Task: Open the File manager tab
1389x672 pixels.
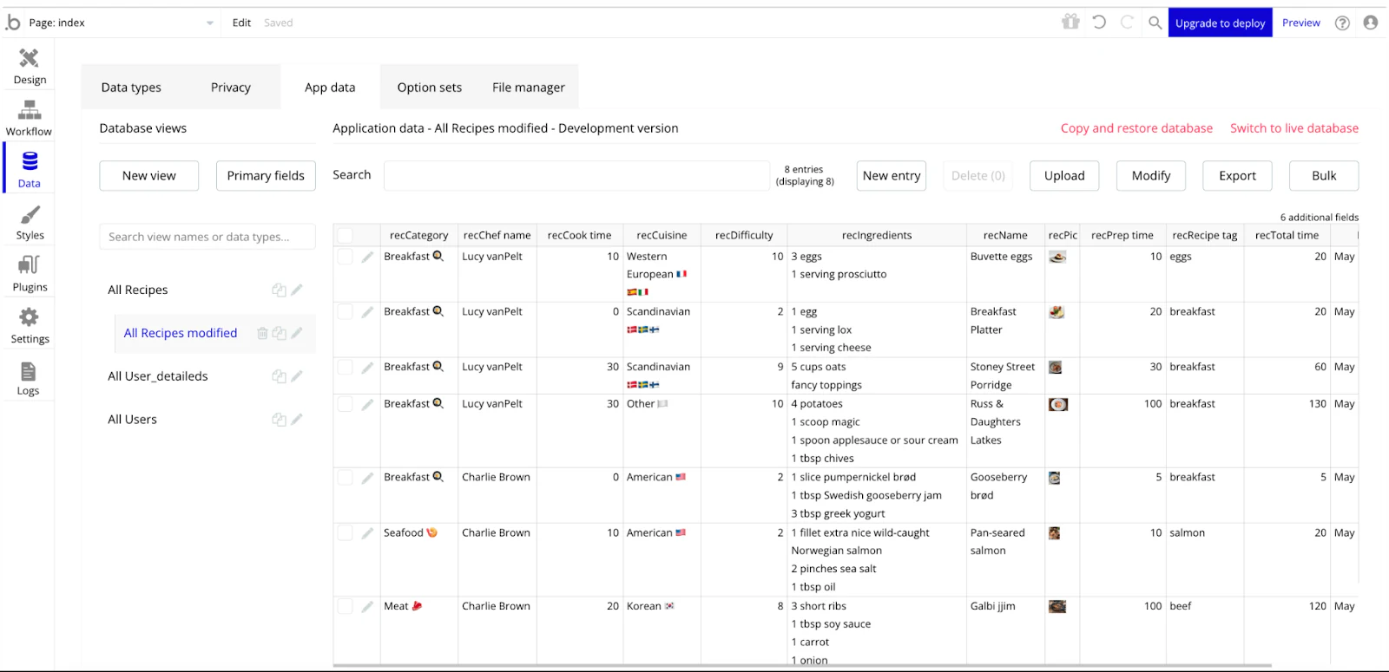Action: (529, 87)
